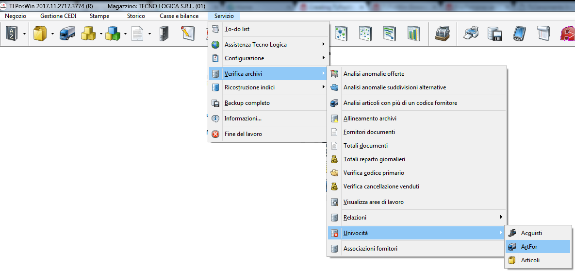Click the A-Z address book toolbar icon

[11, 34]
